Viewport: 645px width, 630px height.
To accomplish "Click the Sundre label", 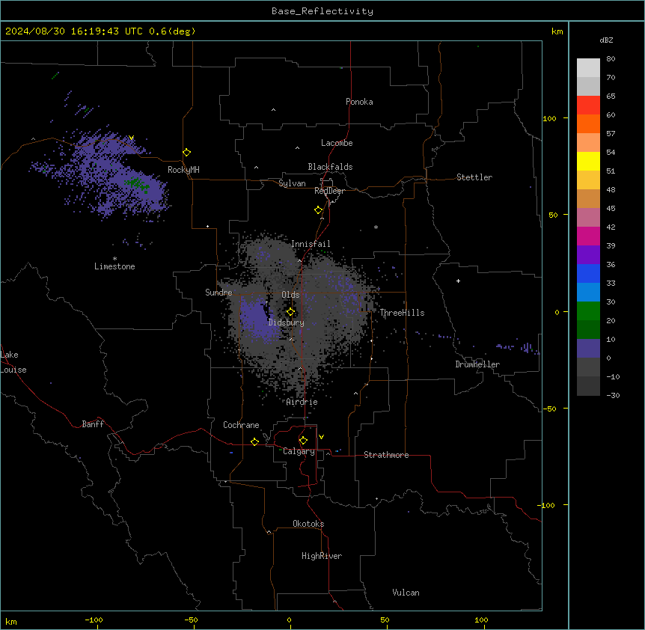I will pos(218,293).
